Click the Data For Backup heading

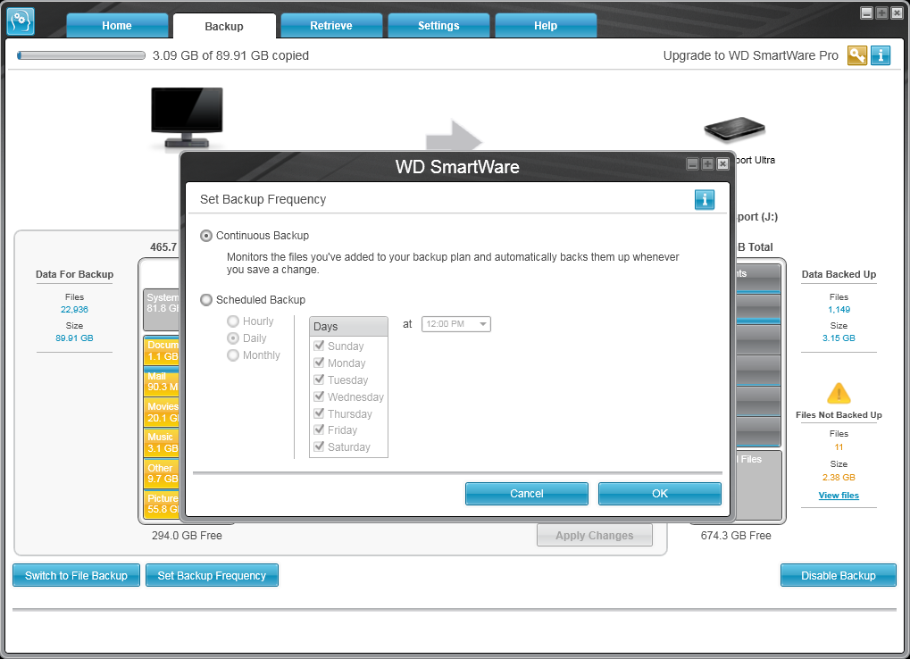coord(74,274)
